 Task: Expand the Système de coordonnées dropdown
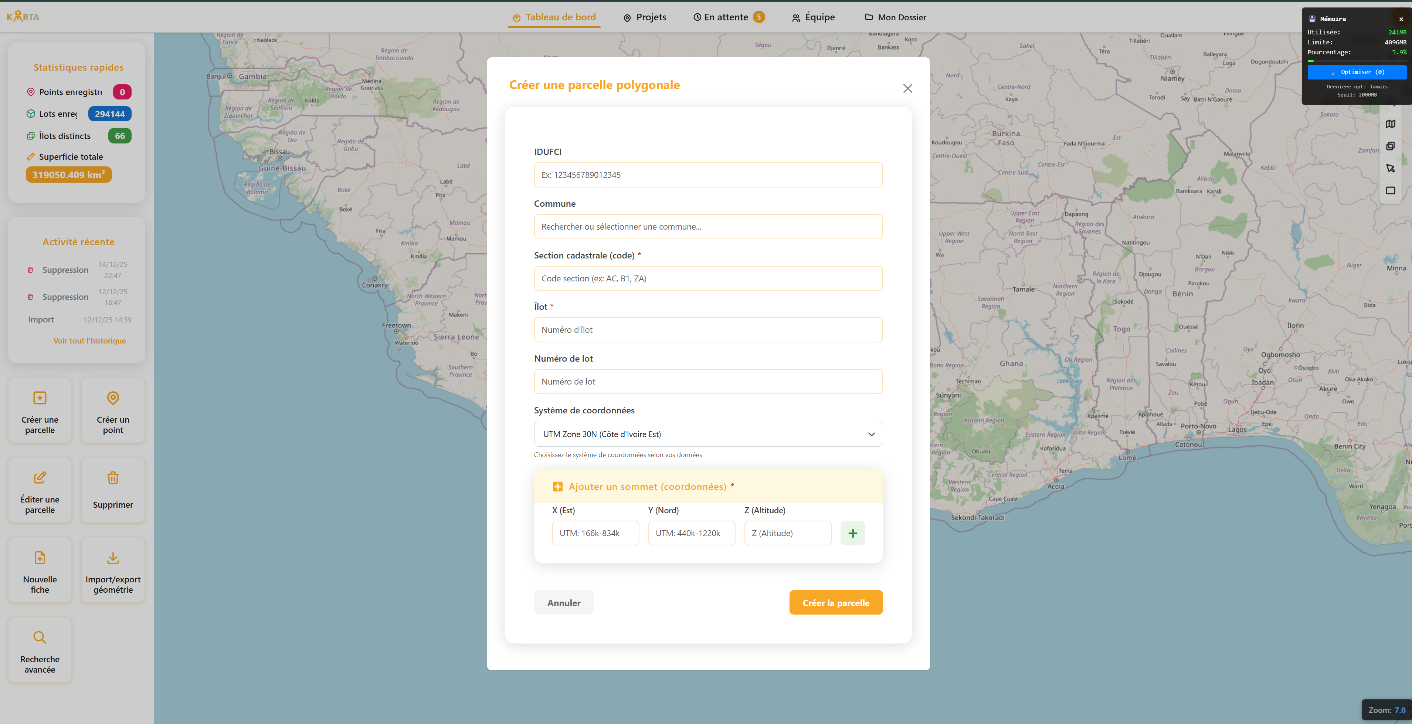(x=708, y=434)
